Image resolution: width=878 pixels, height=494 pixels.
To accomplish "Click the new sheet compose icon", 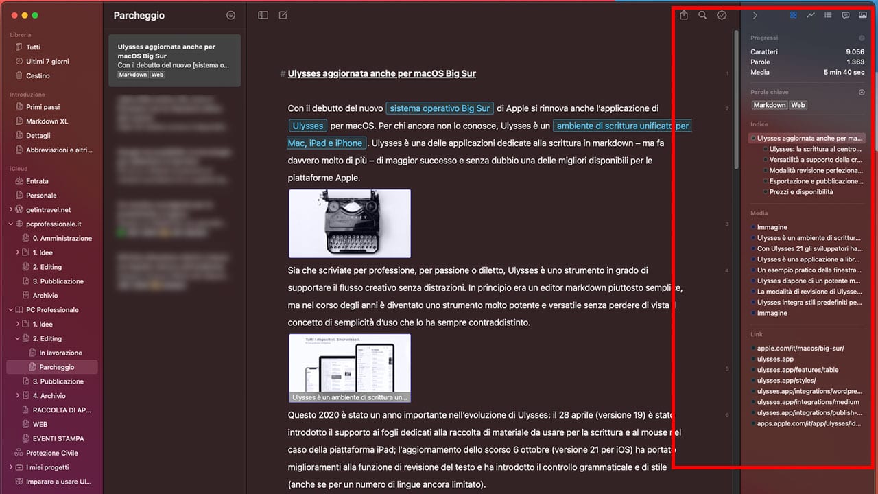I will tap(283, 15).
